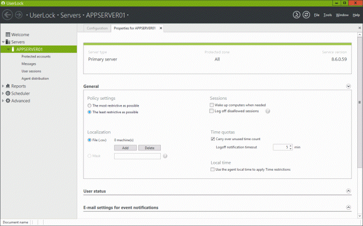
Task: Click the APPSERVER01 server icon
Action: point(13,49)
